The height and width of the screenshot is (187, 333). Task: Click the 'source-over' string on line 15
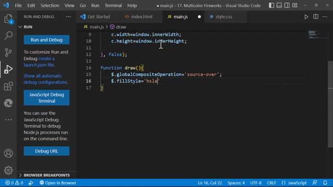click(202, 74)
